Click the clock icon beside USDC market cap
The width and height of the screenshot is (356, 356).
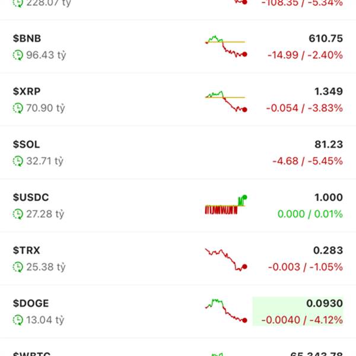click(x=18, y=214)
